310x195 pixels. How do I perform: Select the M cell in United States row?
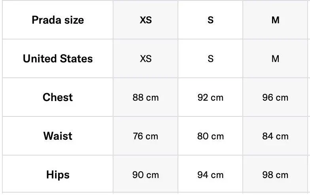coord(275,59)
